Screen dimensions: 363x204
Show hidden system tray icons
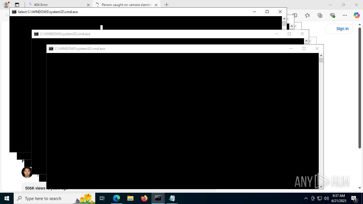[x=306, y=198]
